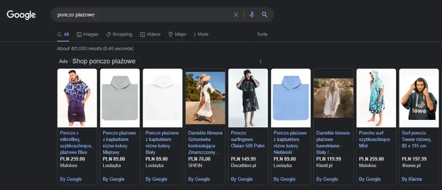Select the All results tab
The image size is (442, 190).
(x=63, y=34)
